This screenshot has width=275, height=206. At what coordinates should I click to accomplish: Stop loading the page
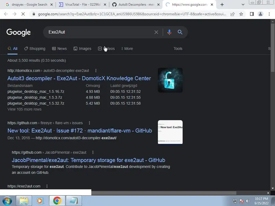point(23,14)
